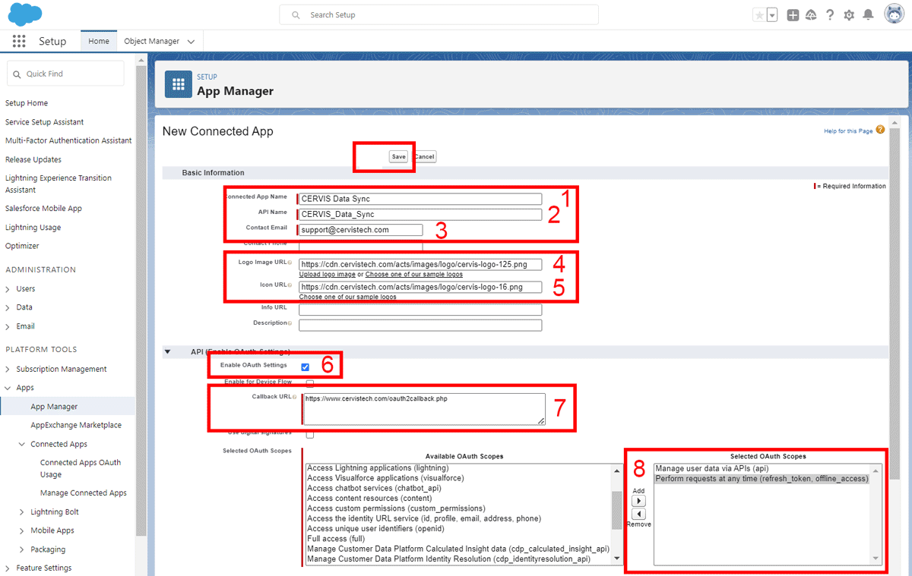Expand the Data node
912x576 pixels.
(x=8, y=307)
